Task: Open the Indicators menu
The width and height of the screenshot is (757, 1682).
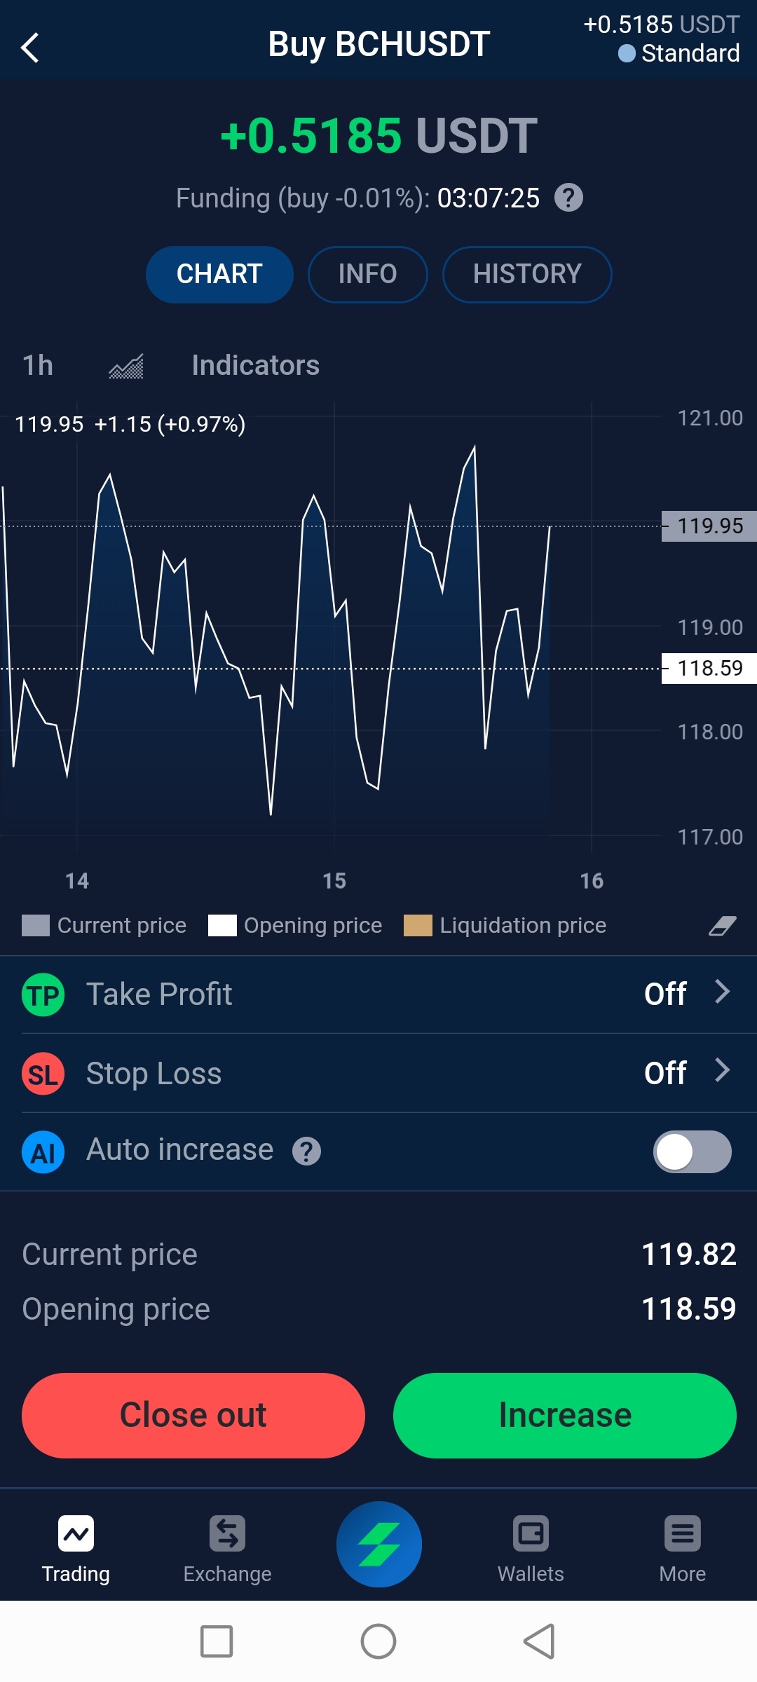Action: (256, 365)
